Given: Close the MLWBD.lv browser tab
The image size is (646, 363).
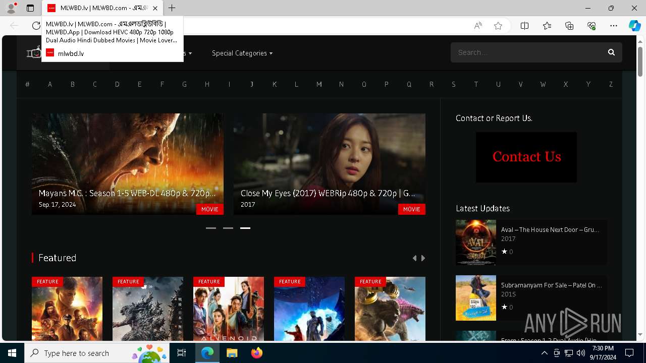Looking at the screenshot, I should click(155, 8).
